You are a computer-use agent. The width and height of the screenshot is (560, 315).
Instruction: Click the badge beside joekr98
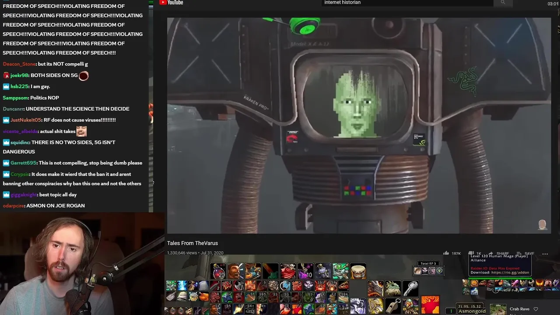pyautogui.click(x=6, y=75)
